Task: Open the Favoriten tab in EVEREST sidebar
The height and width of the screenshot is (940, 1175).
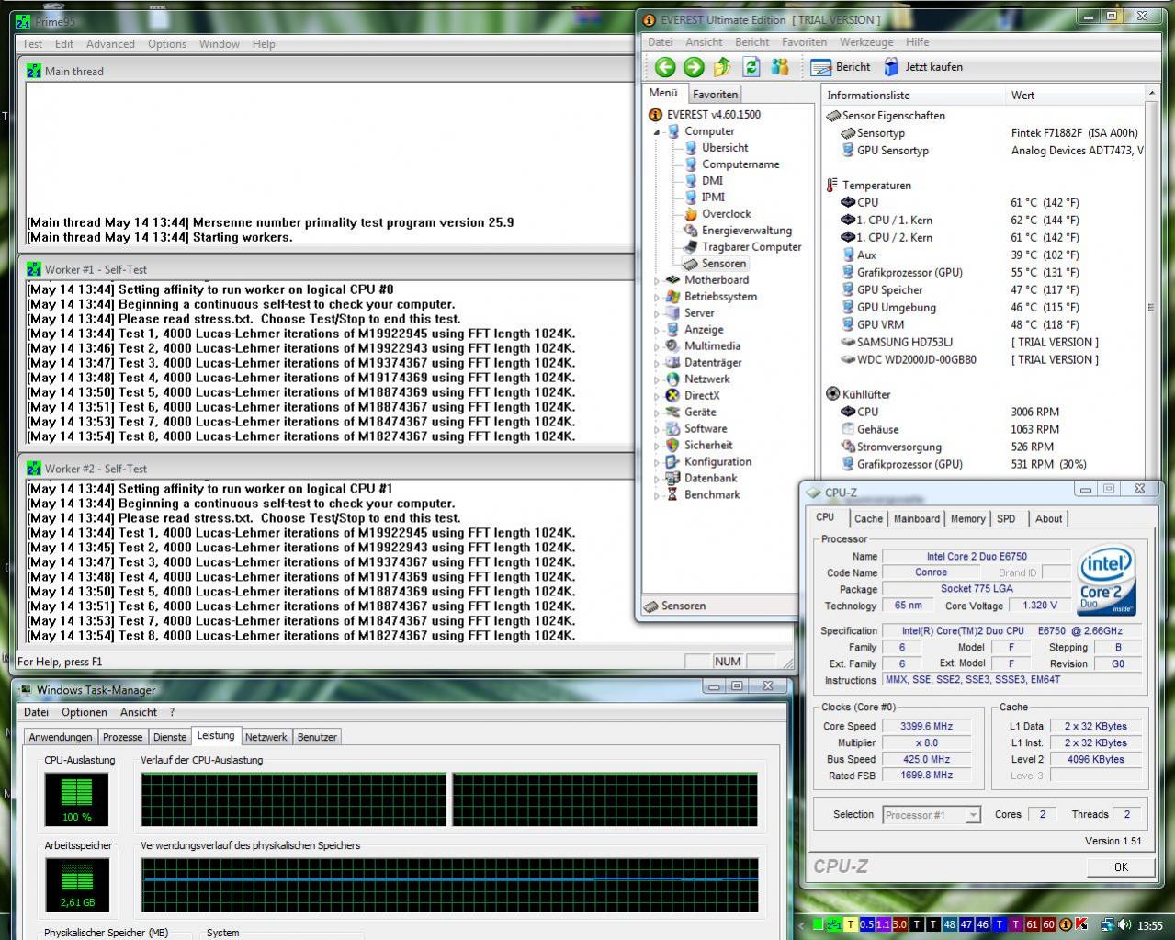Action: click(715, 95)
